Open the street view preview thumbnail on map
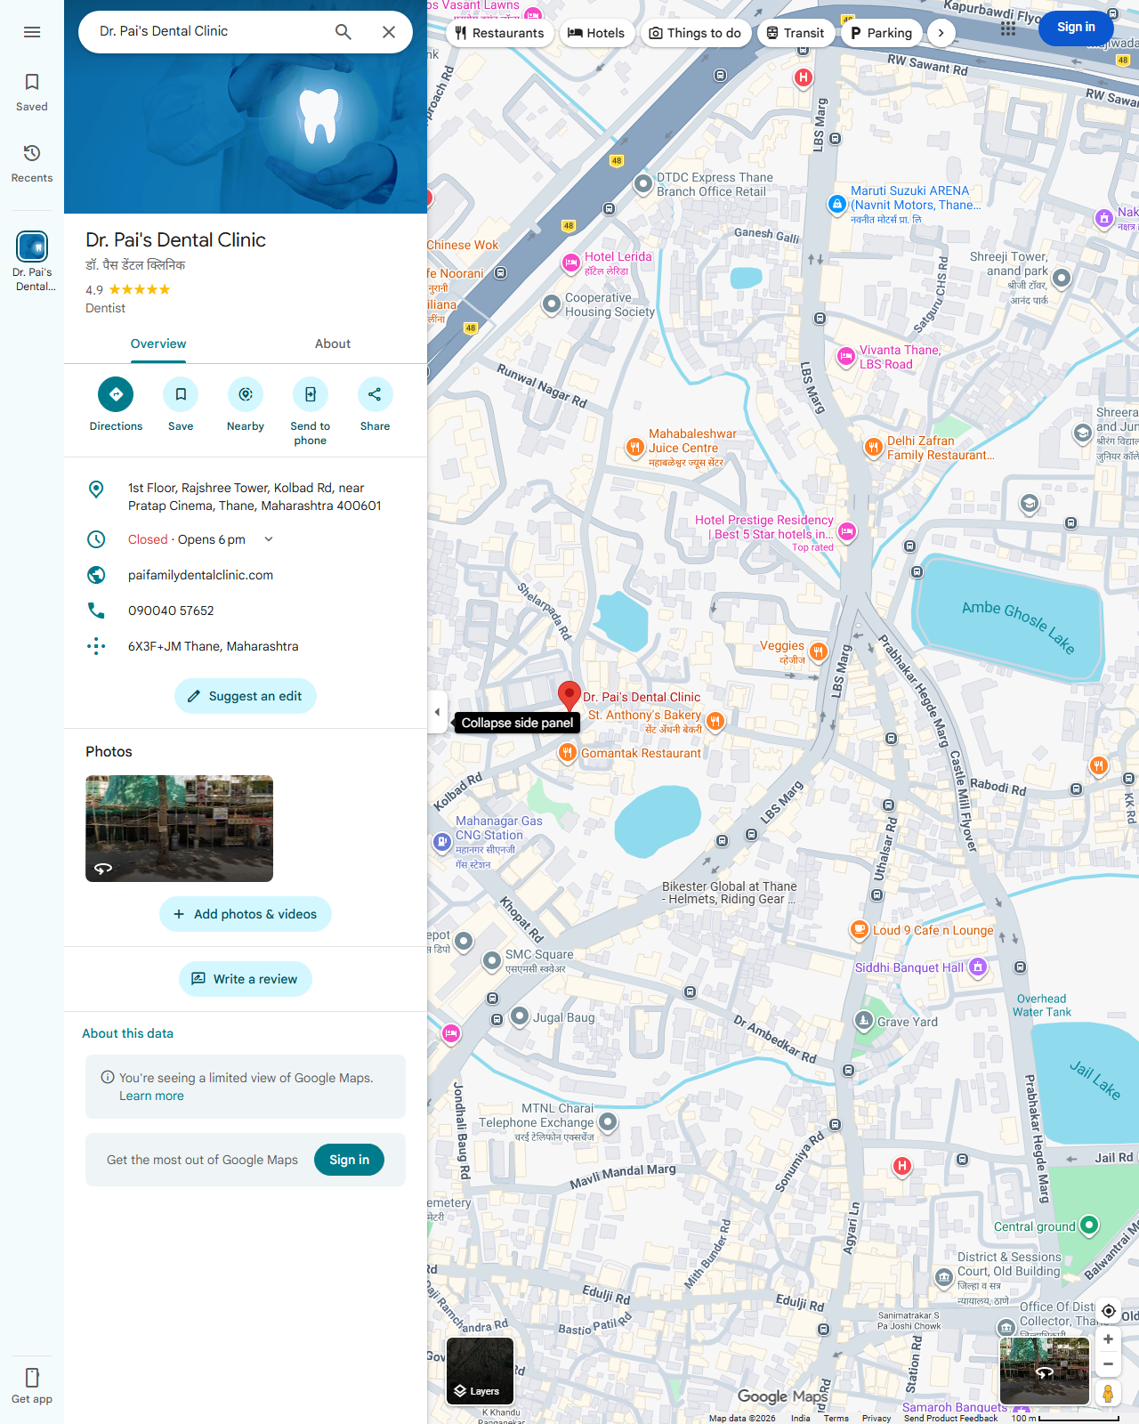This screenshot has width=1139, height=1424. 1045,1371
